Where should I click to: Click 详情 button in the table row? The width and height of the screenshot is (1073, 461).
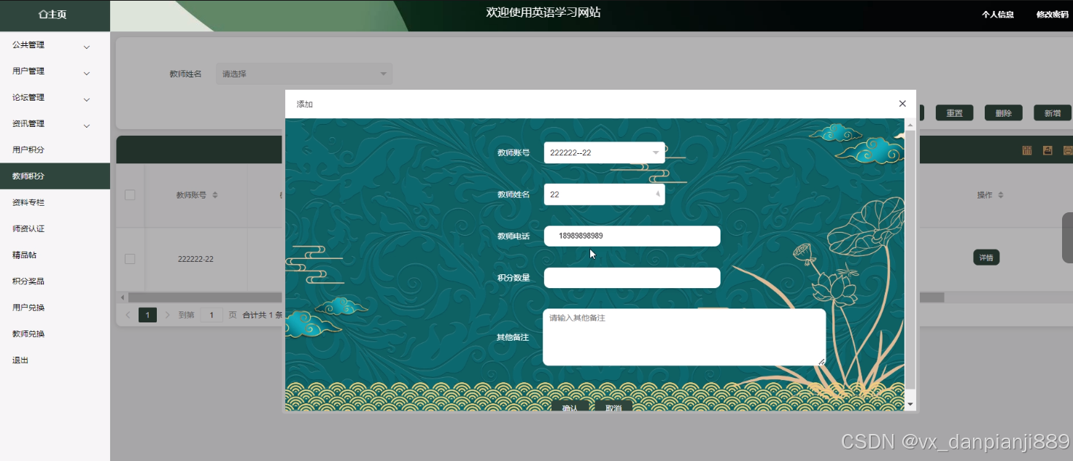point(986,257)
